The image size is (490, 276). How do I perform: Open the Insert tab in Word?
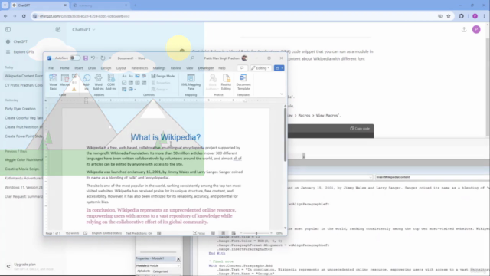tap(78, 68)
